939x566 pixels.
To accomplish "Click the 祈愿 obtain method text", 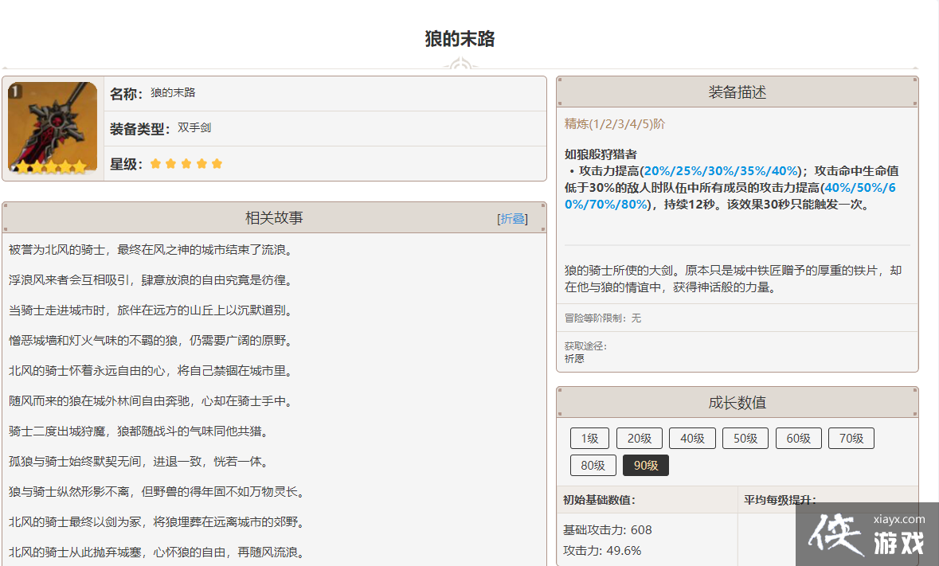I will point(574,358).
